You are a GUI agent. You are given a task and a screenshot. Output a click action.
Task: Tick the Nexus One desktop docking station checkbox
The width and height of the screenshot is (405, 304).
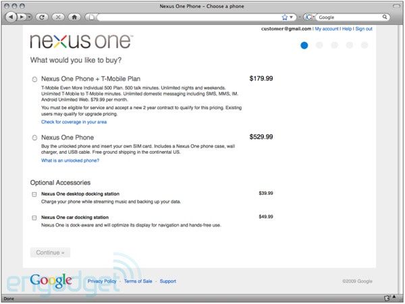(34, 194)
